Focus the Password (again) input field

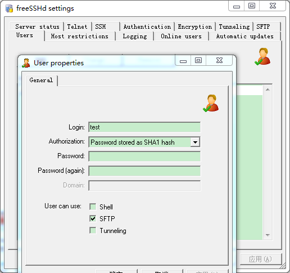144,171
